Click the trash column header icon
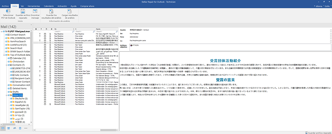Image resolution: width=332 pixels, height=134 pixels. tap(36, 29)
